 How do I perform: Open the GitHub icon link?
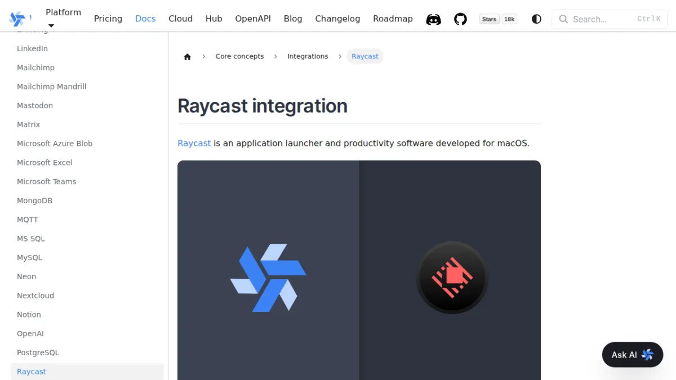[x=461, y=19]
